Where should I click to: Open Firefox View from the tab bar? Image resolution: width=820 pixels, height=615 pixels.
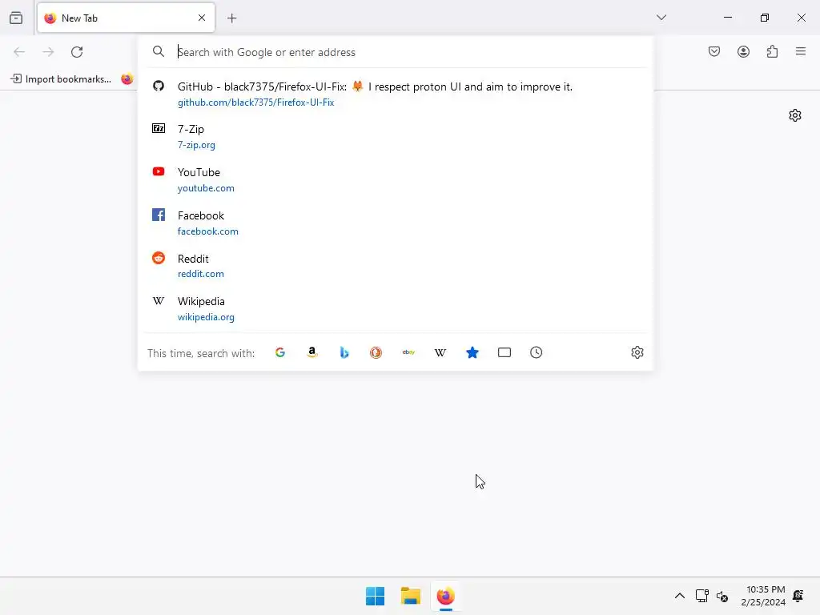pyautogui.click(x=16, y=18)
